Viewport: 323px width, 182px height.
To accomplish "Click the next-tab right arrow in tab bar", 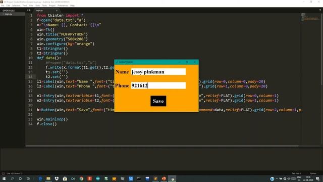I will 30,10.
